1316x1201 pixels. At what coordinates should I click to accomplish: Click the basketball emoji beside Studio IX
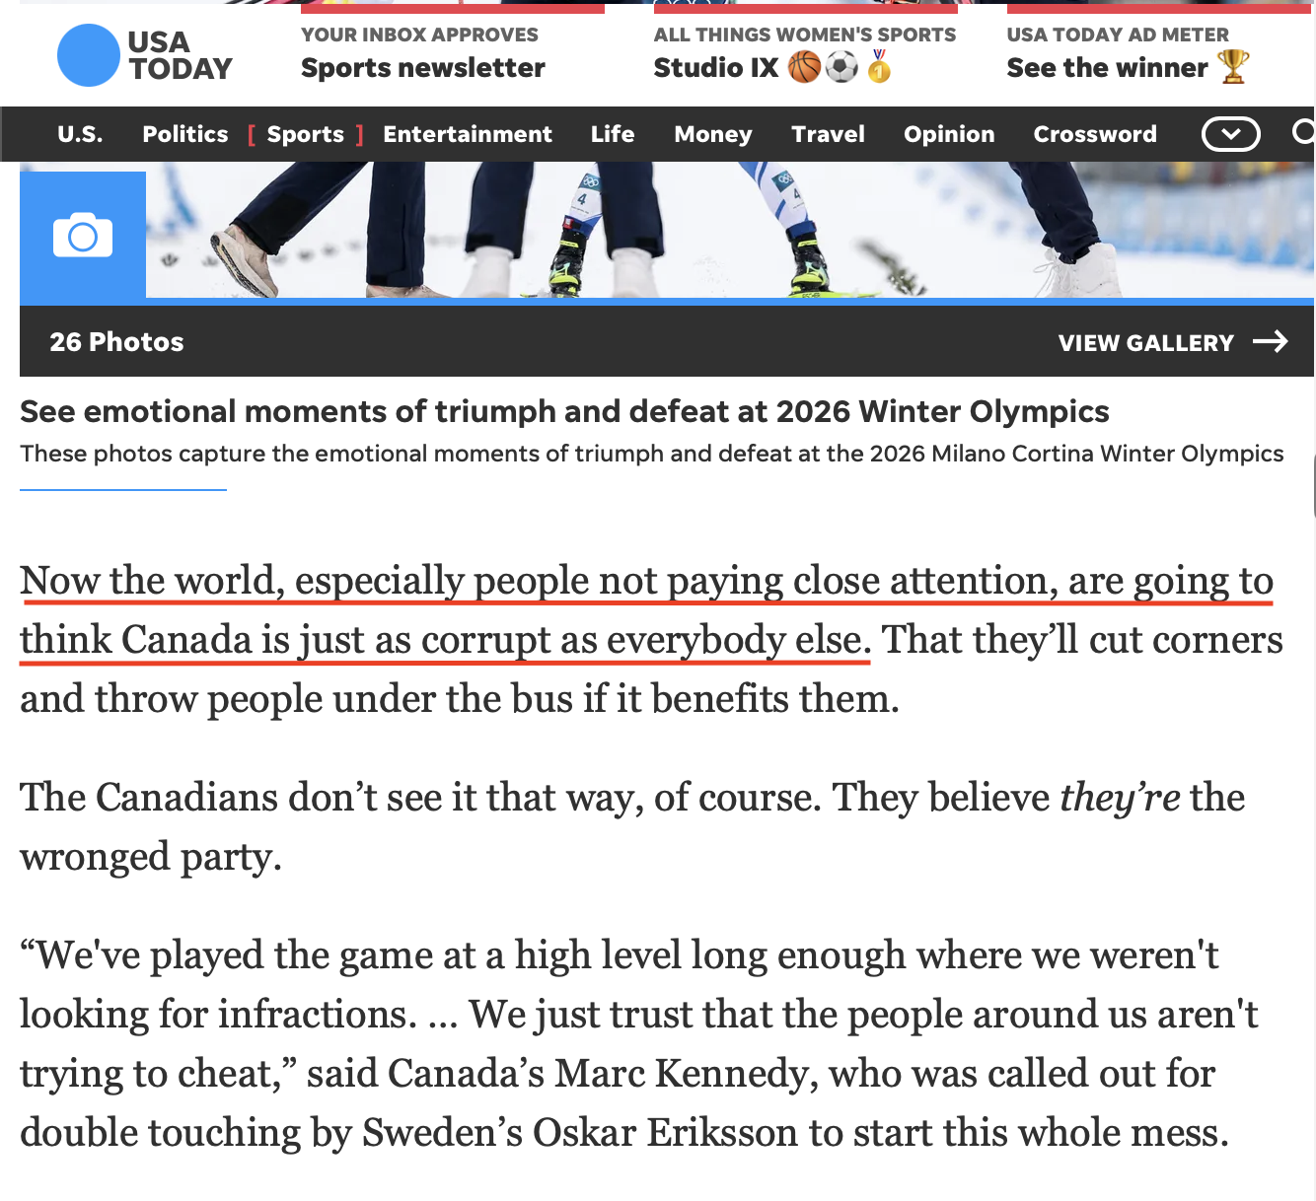[x=805, y=67]
